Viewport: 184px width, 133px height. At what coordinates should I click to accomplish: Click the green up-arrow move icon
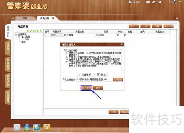38,31
